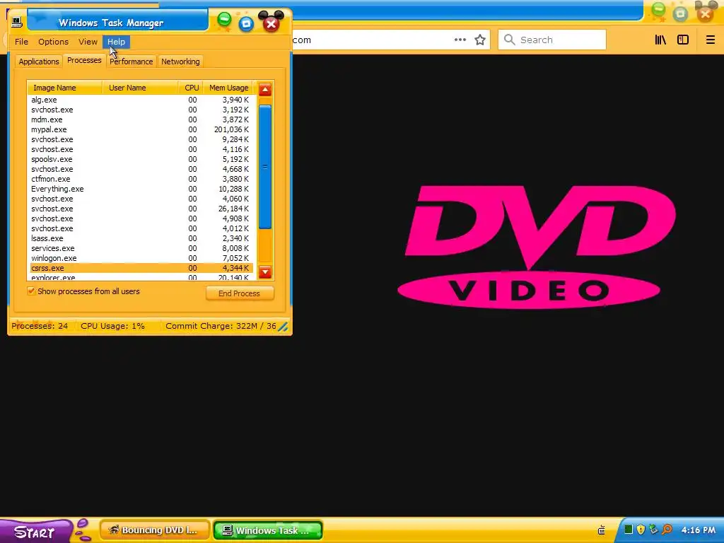Select the lsass.exe process
Image resolution: width=724 pixels, height=543 pixels.
[141, 239]
